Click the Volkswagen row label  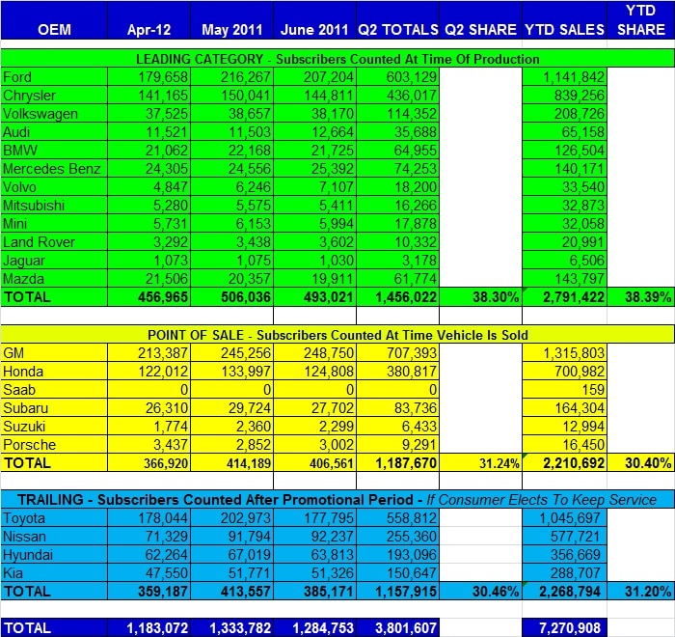pos(40,114)
